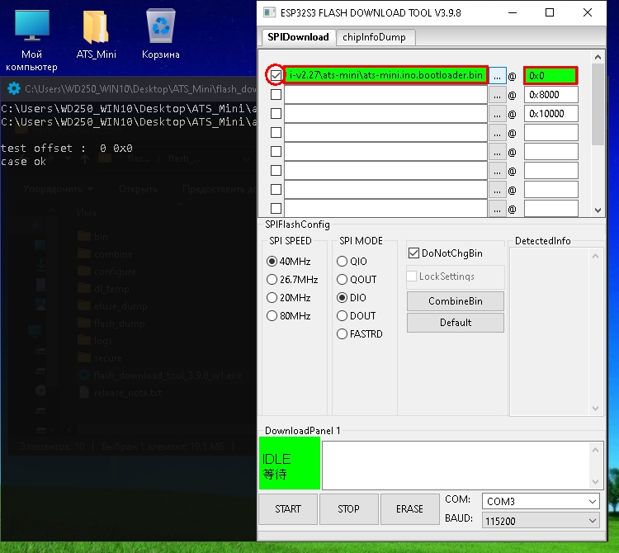Toggle the DoNotChgBin checkbox
The image size is (619, 553).
pos(413,253)
